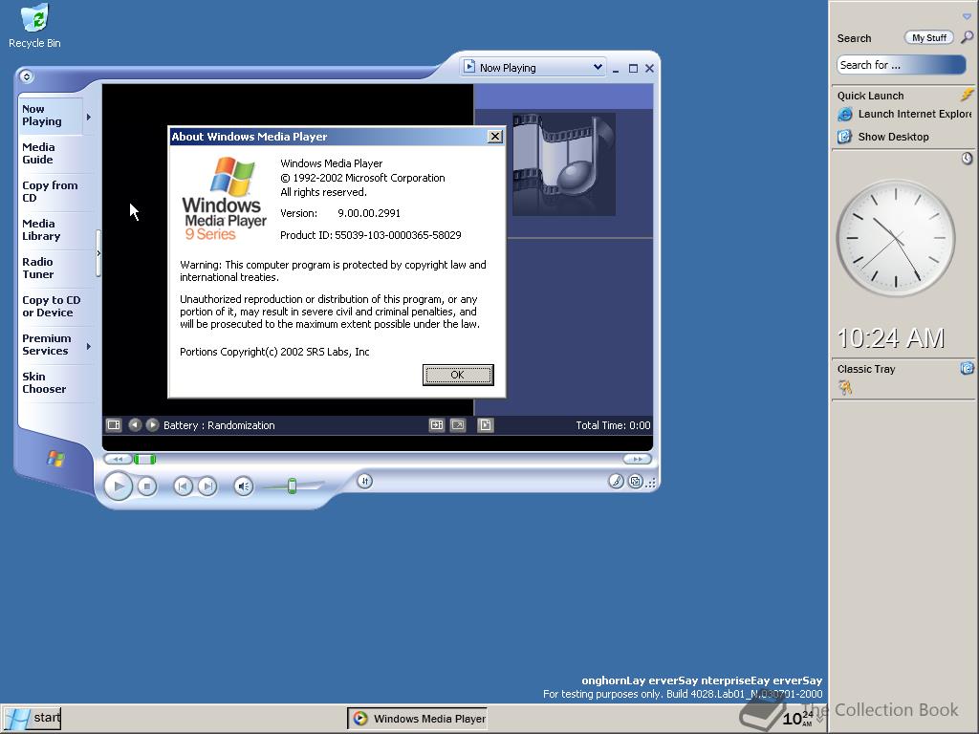
Task: Click the full screen view icon
Action: pyautogui.click(x=458, y=425)
